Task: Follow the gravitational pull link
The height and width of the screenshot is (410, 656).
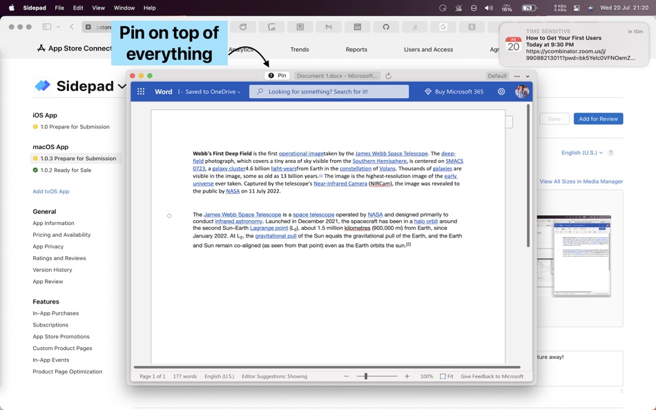Action: [276, 236]
